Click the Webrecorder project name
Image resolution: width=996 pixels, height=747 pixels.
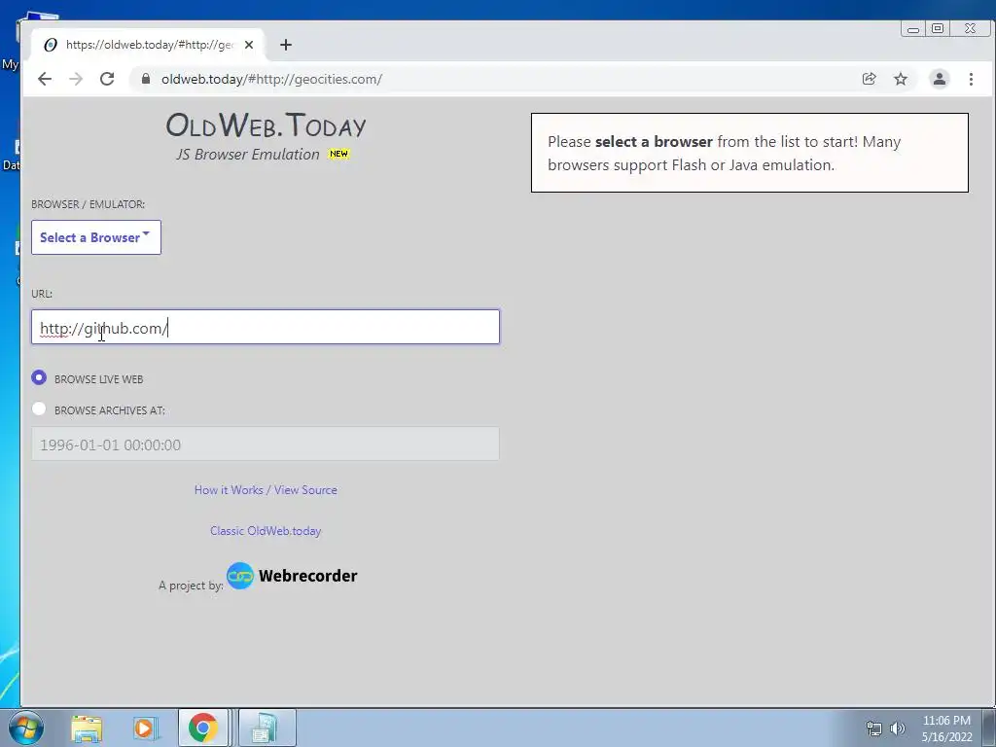(307, 576)
